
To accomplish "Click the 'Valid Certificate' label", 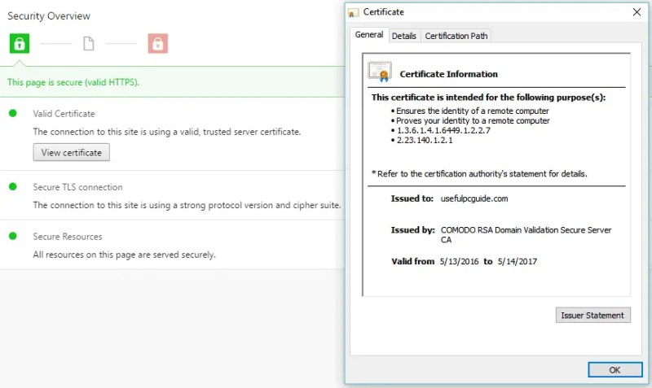I will 64,114.
